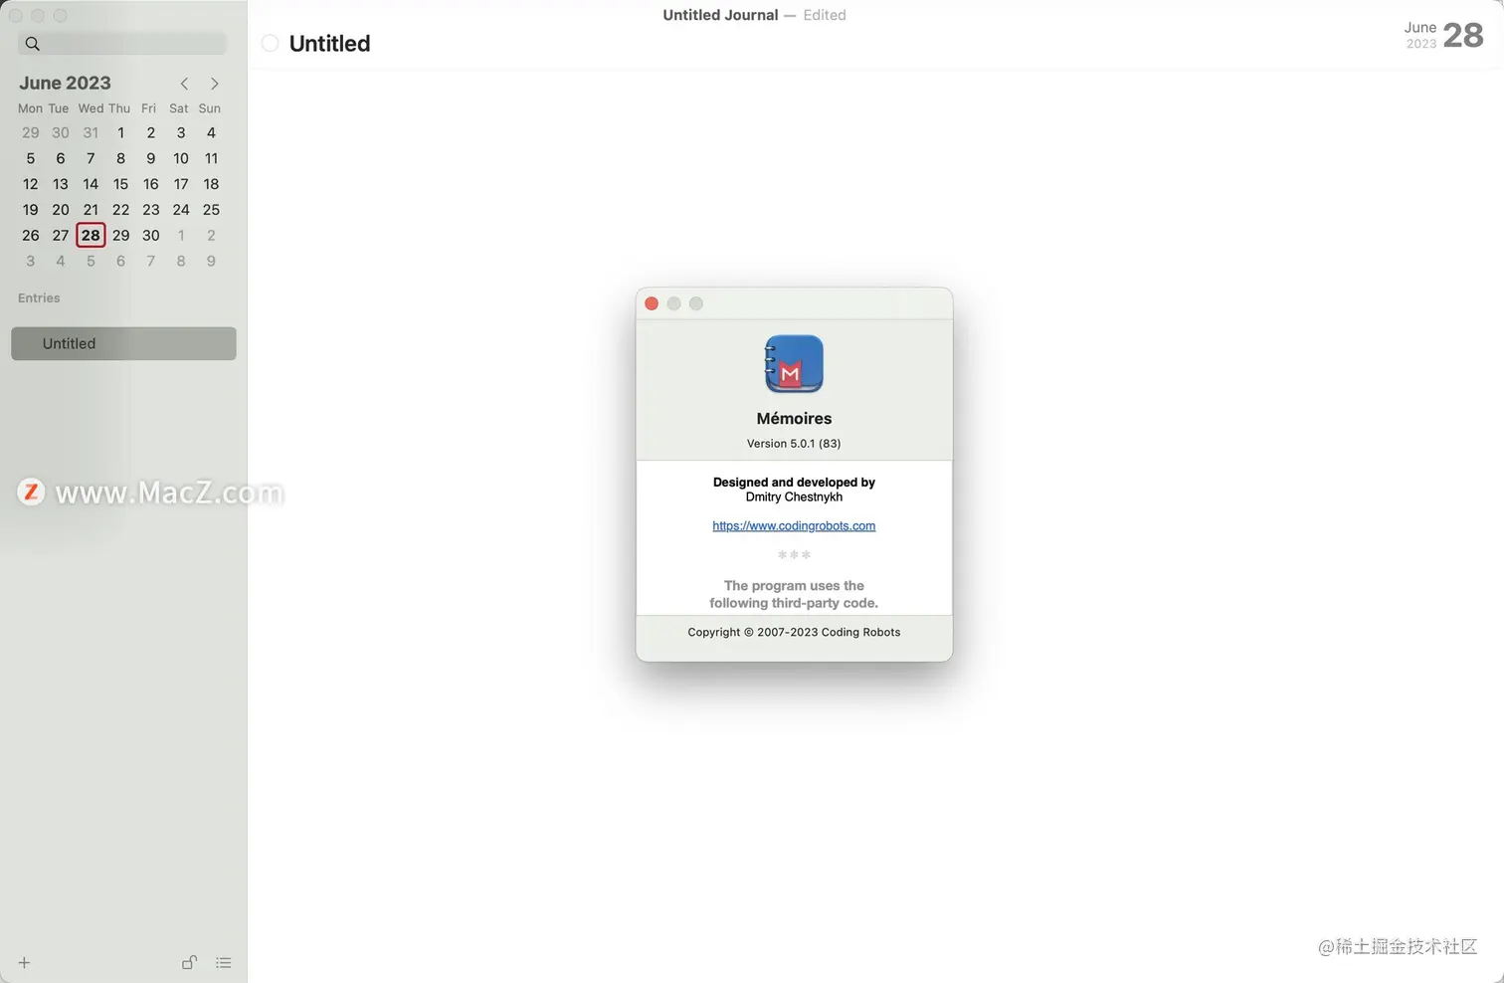This screenshot has width=1504, height=983.
Task: Click the lock journal icon
Action: click(x=189, y=962)
